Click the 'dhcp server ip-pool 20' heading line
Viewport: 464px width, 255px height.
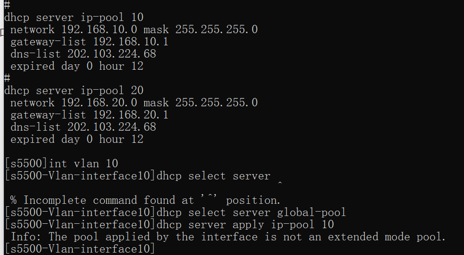[x=74, y=91]
